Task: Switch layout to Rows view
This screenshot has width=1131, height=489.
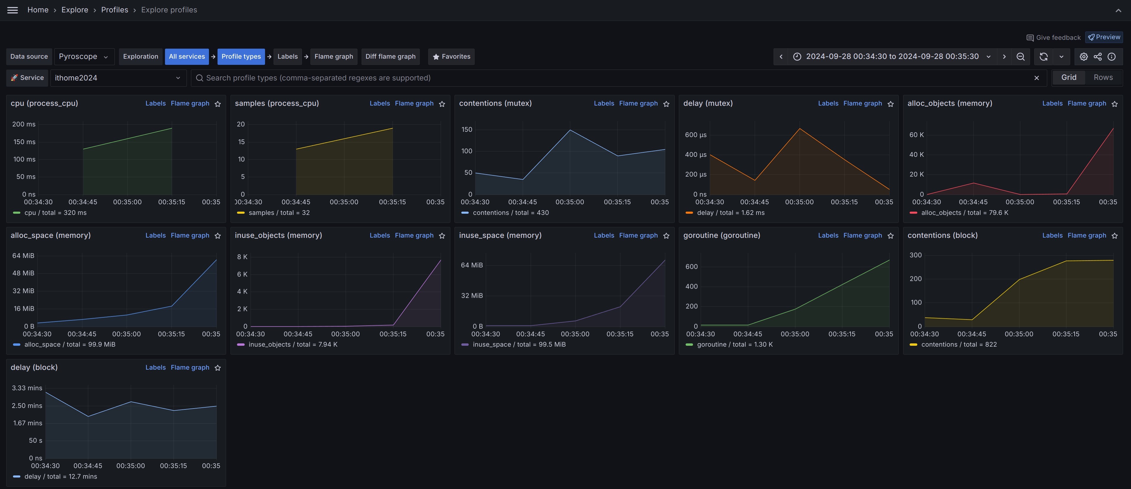Action: click(x=1103, y=78)
